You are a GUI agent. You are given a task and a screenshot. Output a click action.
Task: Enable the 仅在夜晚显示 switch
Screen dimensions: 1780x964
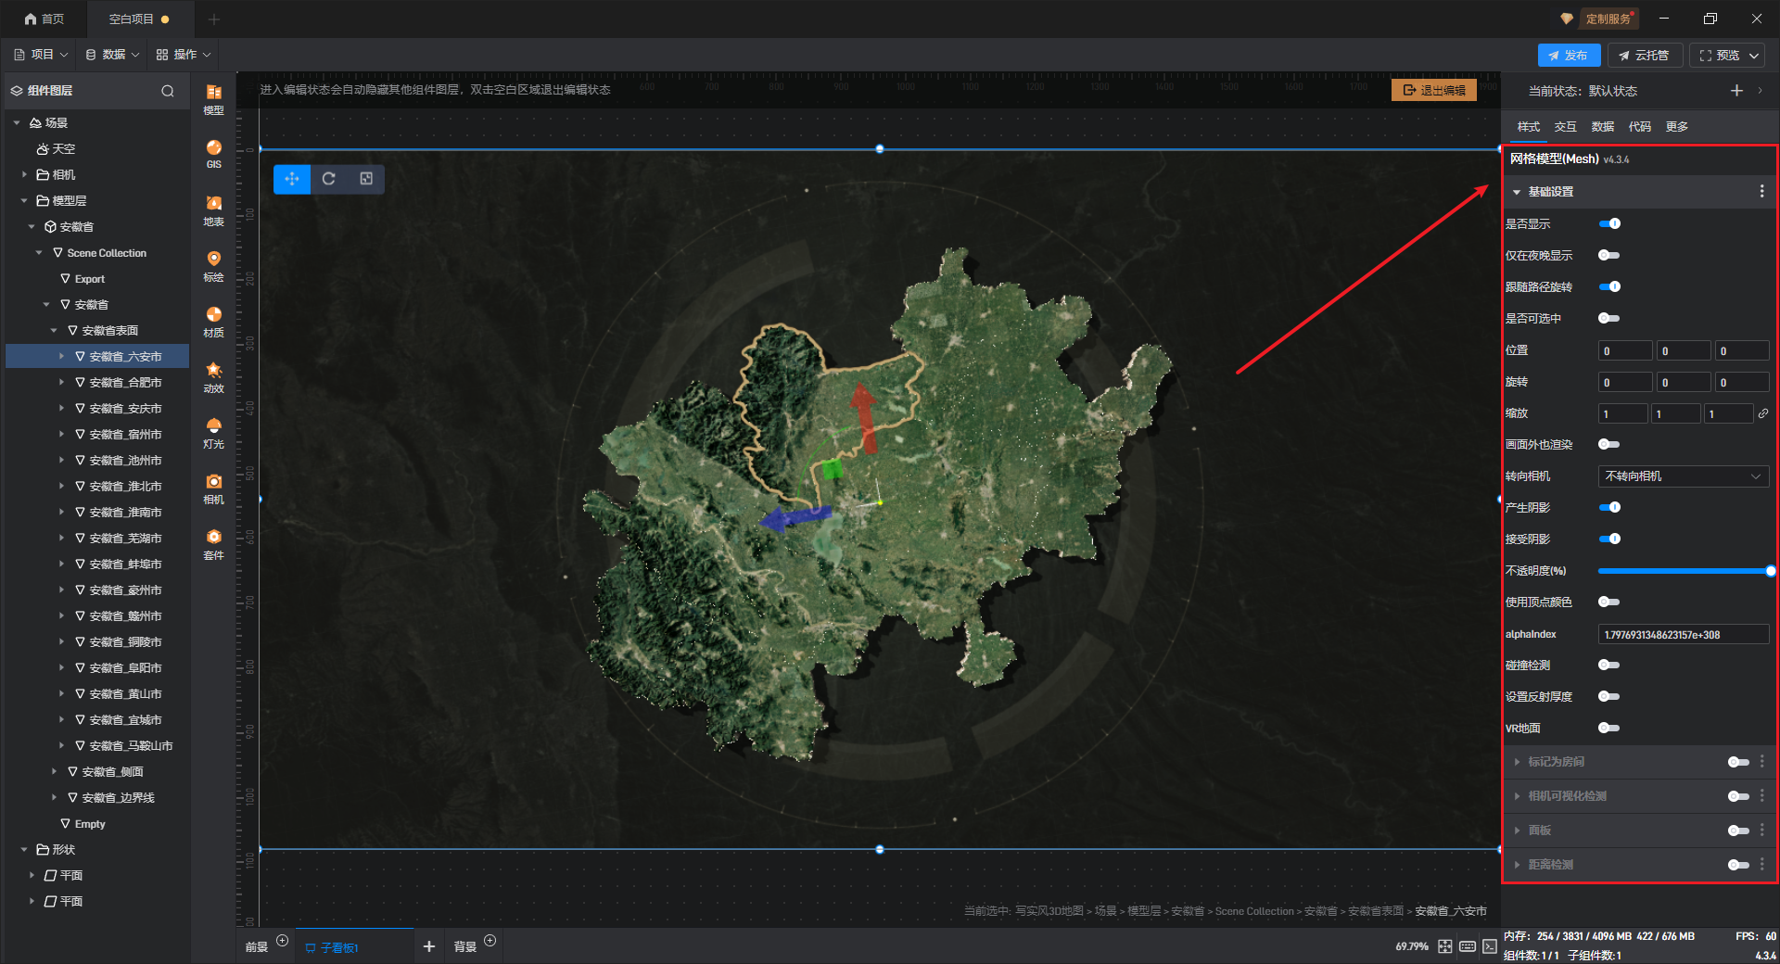click(1609, 255)
